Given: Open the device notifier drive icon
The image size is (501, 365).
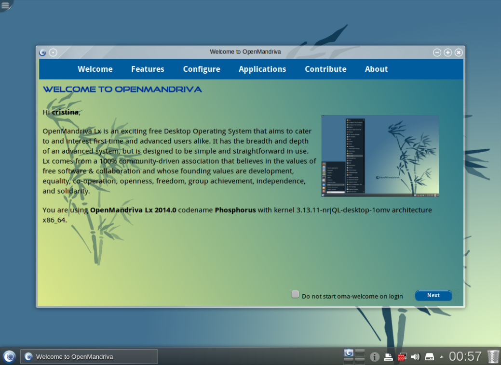Looking at the screenshot, I should 430,357.
